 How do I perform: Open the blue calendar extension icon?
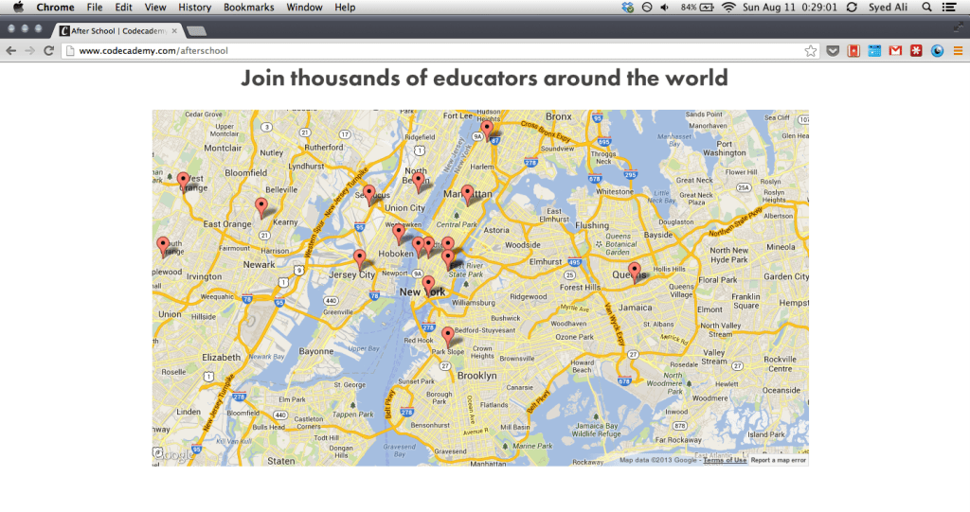coord(874,50)
